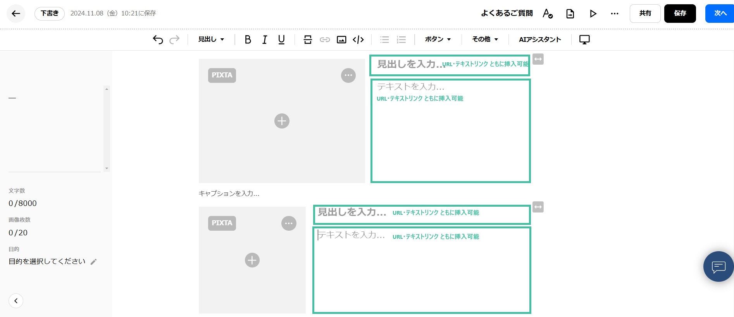This screenshot has width=734, height=317.
Task: Open the AIアシスタント menu
Action: (x=540, y=39)
